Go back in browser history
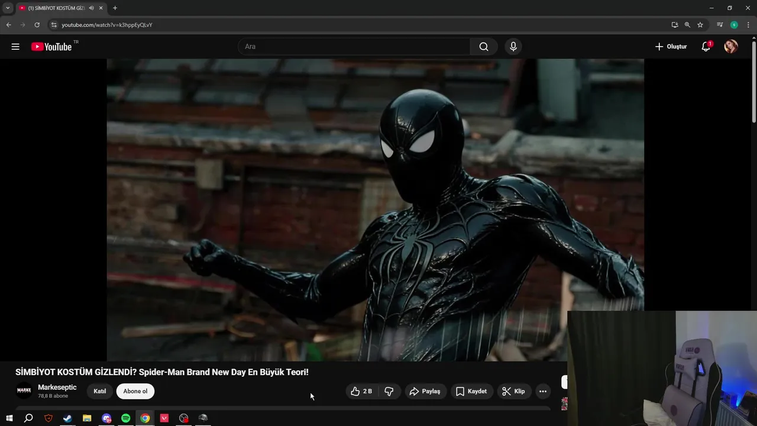 click(8, 25)
